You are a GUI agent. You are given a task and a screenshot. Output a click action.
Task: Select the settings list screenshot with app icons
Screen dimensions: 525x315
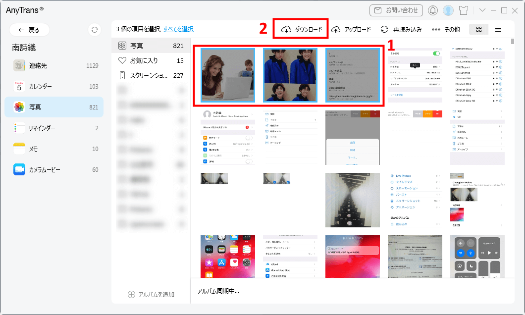coord(290,257)
